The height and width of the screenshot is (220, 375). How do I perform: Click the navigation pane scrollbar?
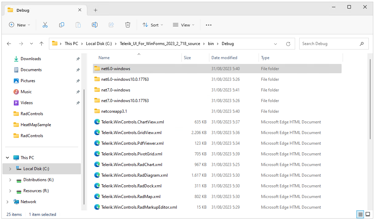(84, 147)
